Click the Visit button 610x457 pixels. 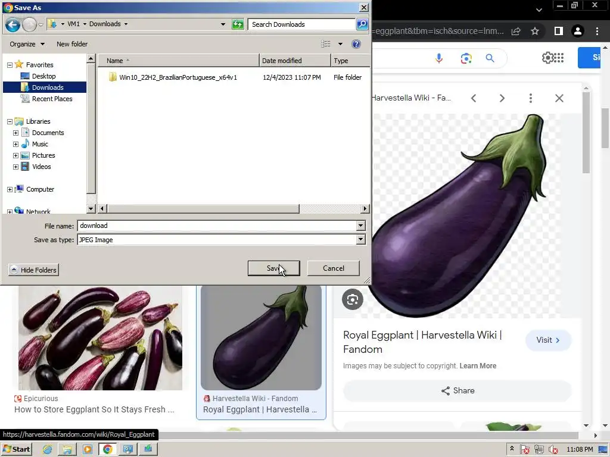coord(548,340)
